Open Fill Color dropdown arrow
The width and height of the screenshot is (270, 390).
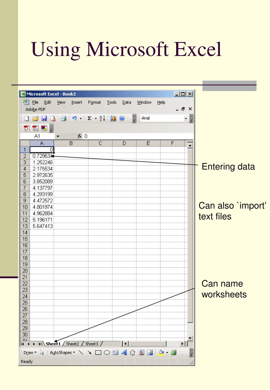click(167, 353)
